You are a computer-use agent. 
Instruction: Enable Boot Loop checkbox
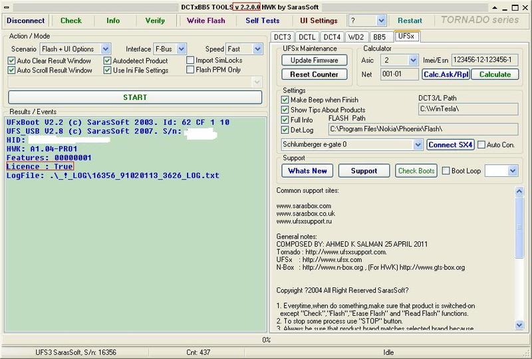[x=446, y=171]
